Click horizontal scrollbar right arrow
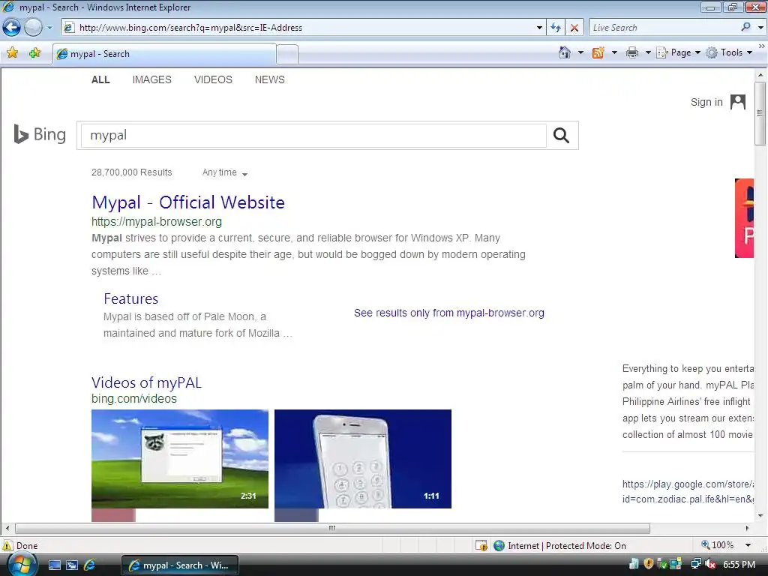 click(x=748, y=528)
